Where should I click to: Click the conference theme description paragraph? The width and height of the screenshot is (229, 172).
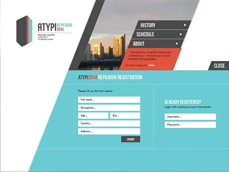(150, 56)
